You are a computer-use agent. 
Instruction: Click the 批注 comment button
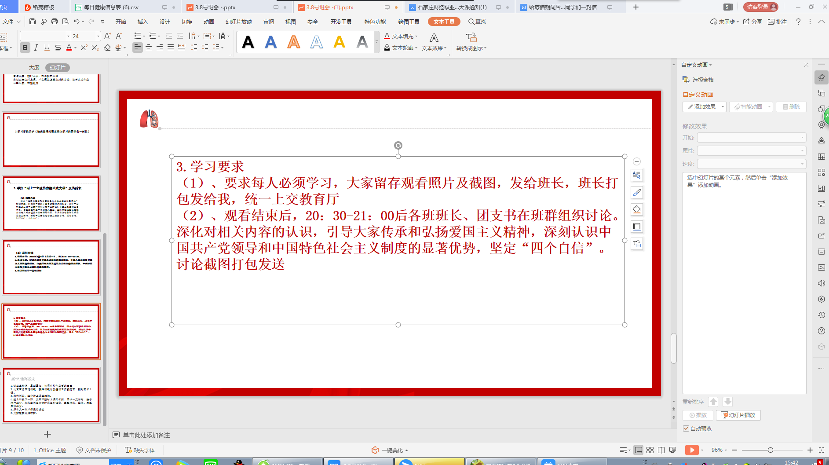777,22
